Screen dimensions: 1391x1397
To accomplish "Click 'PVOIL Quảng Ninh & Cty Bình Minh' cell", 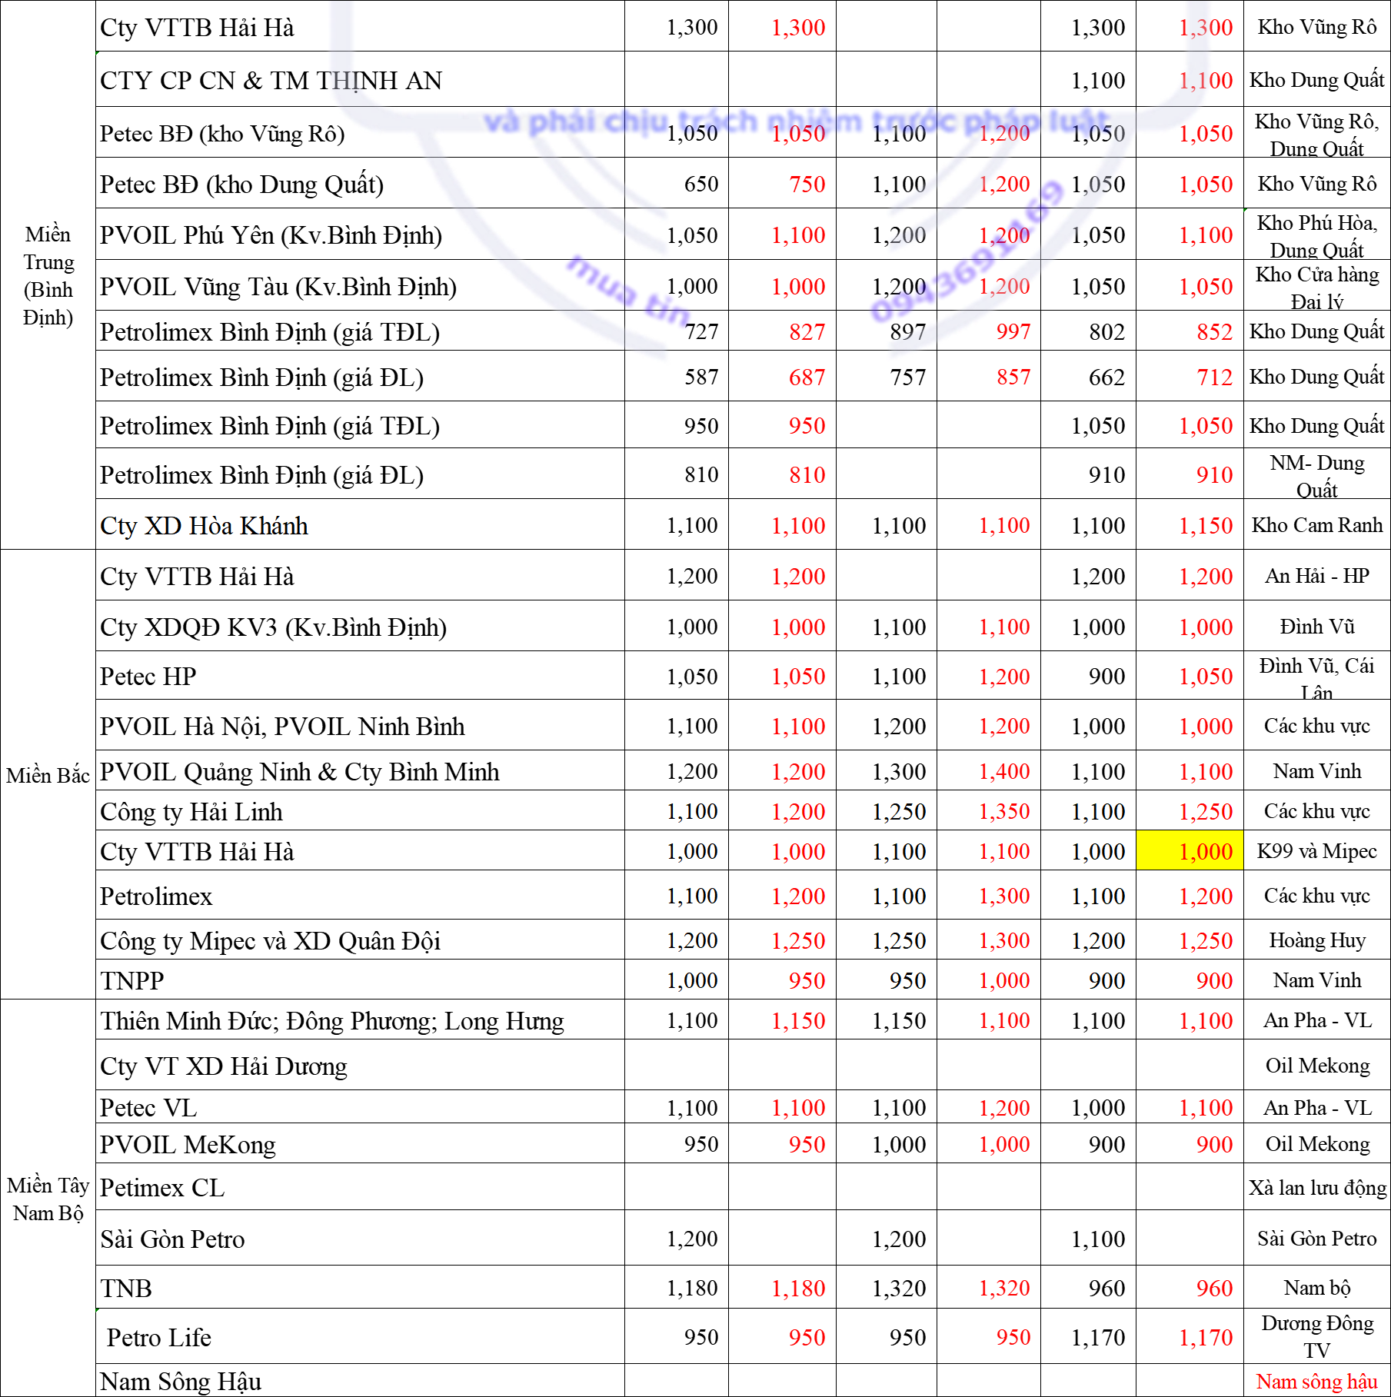I will (360, 771).
